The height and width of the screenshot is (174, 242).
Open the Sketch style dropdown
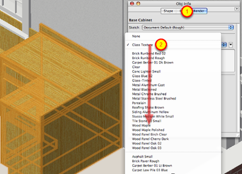(x=188, y=27)
